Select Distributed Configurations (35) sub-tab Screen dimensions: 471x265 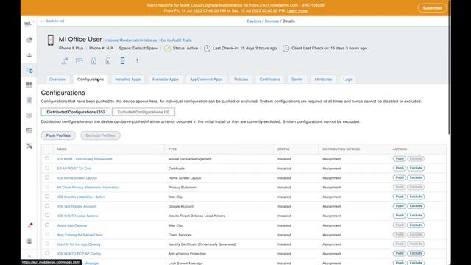76,112
